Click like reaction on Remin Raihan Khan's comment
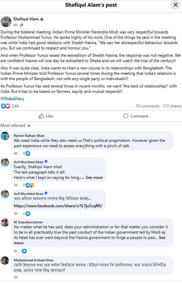The image size is (182, 283). point(28,154)
